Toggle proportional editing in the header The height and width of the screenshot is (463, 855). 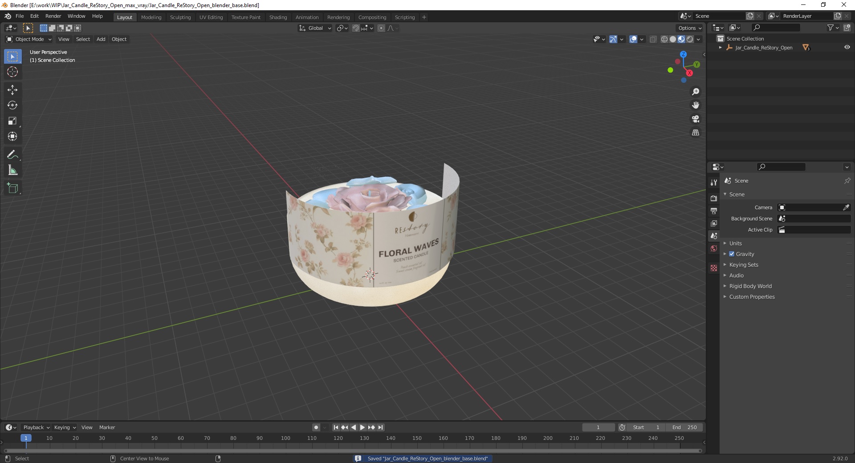(x=381, y=28)
